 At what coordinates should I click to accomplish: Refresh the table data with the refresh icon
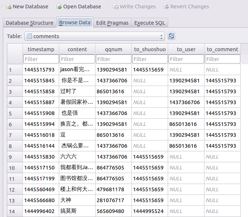[x=171, y=36]
